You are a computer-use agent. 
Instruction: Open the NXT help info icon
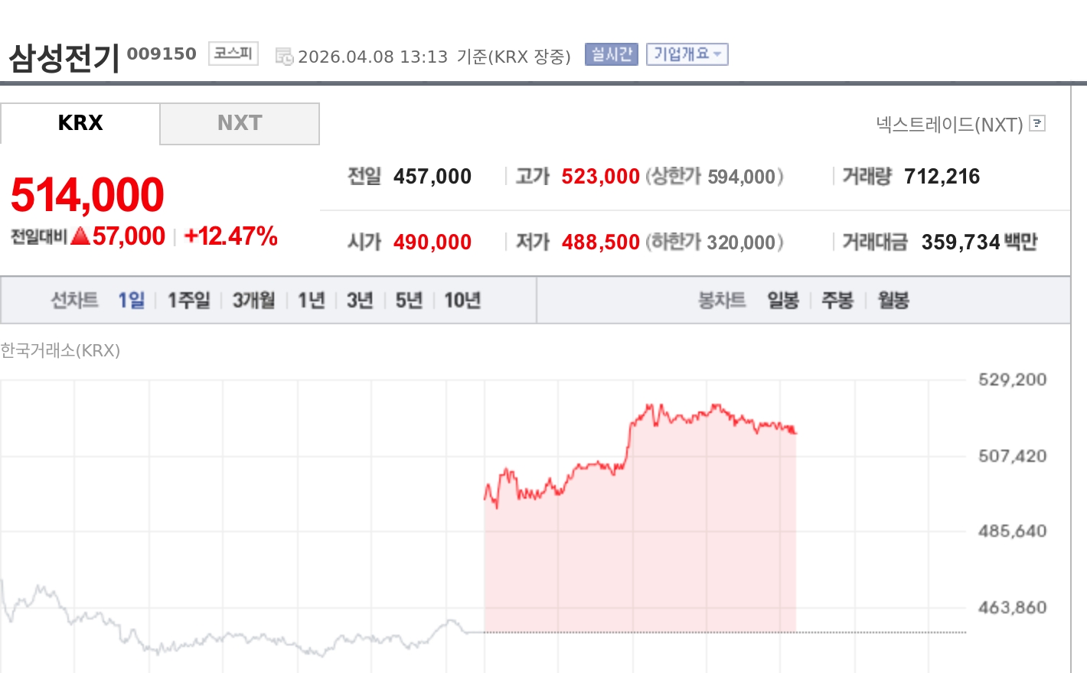pos(1036,123)
